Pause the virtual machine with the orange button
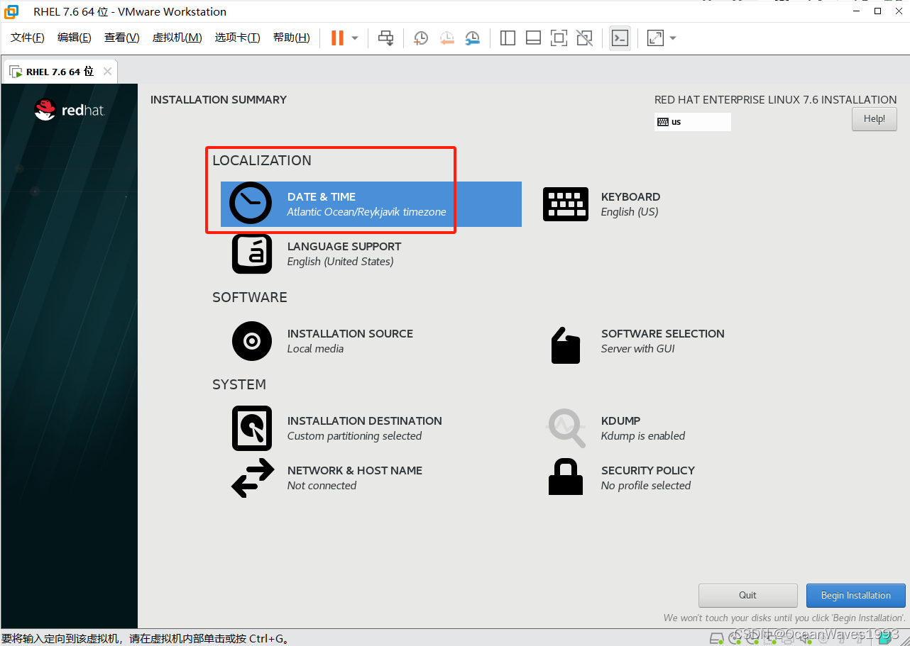This screenshot has height=646, width=910. (x=337, y=38)
